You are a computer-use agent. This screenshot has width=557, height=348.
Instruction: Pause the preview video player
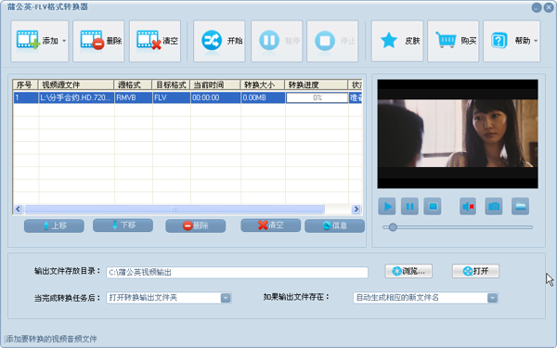click(409, 206)
